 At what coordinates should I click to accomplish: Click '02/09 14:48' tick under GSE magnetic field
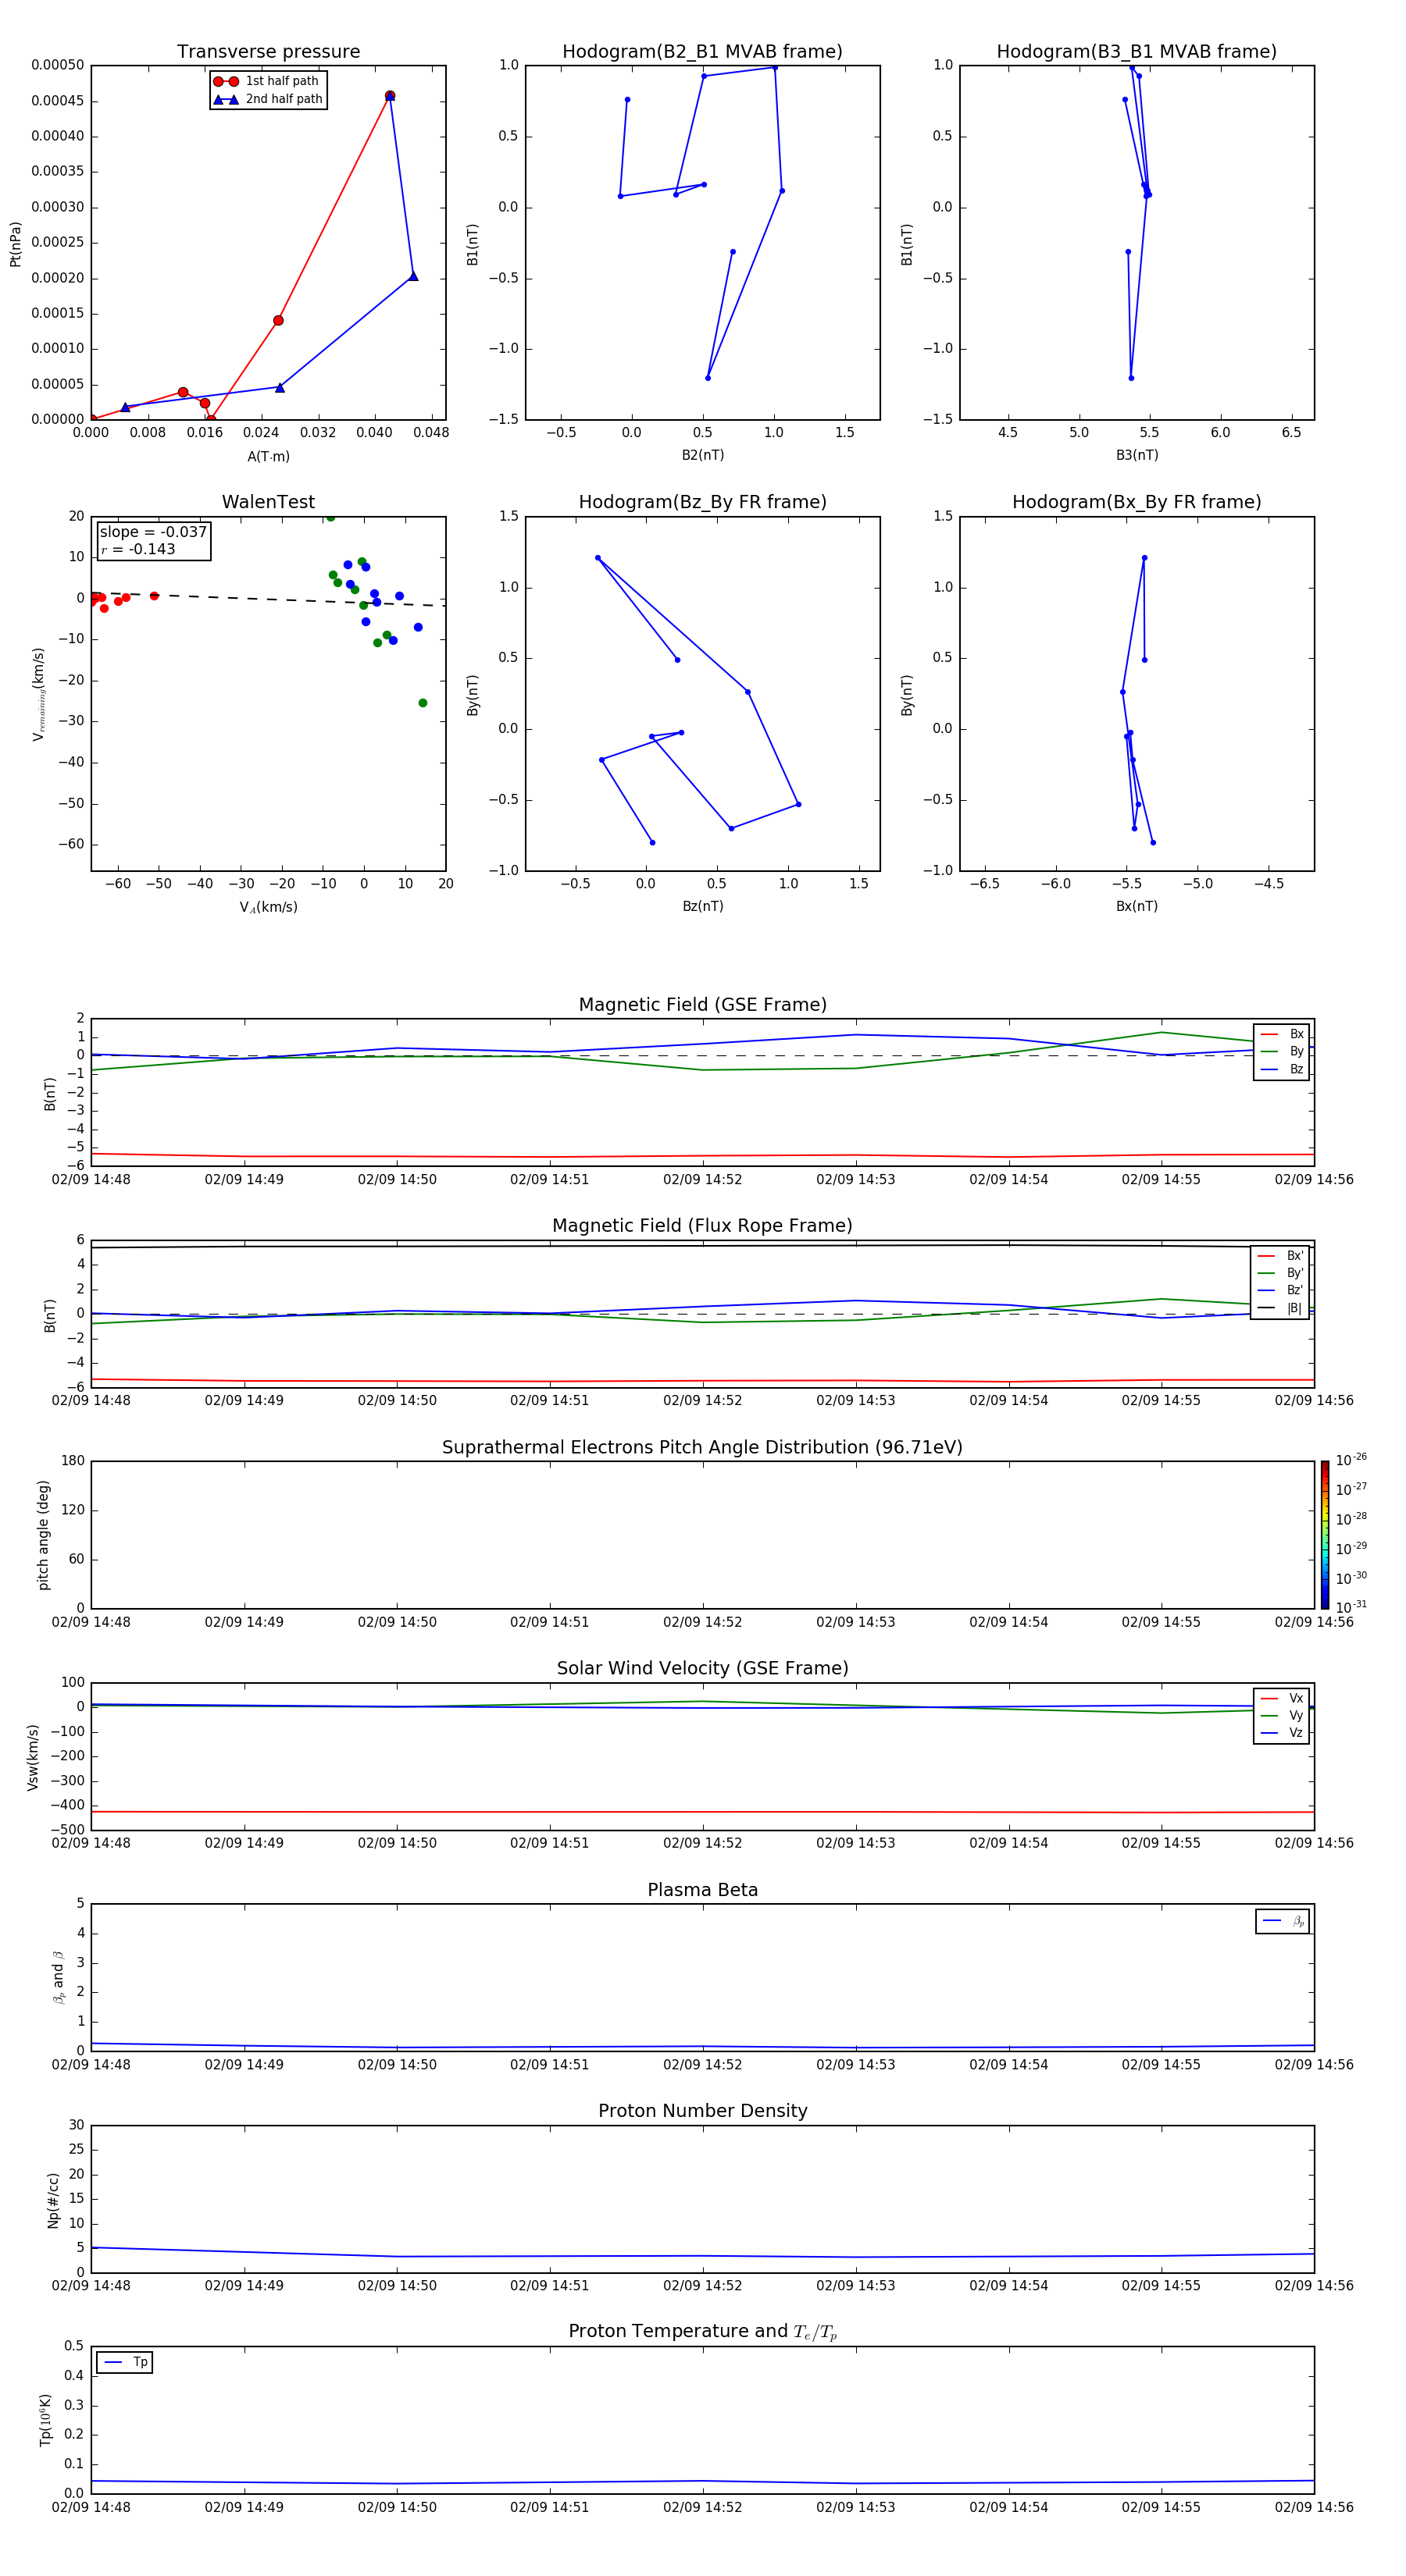point(91,1179)
